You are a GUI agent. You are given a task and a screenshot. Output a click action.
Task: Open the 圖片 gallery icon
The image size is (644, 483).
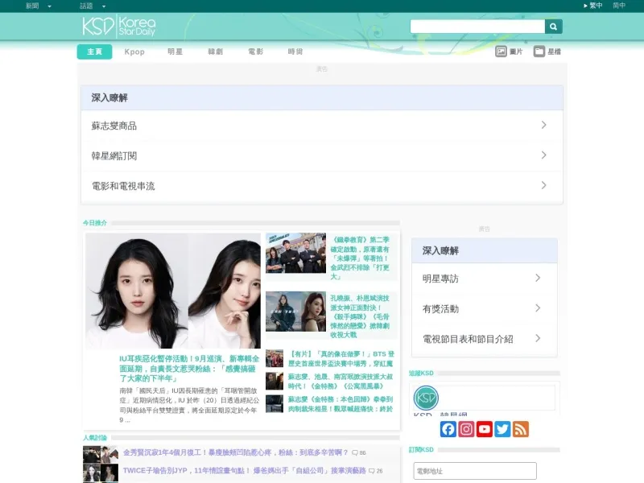point(501,52)
